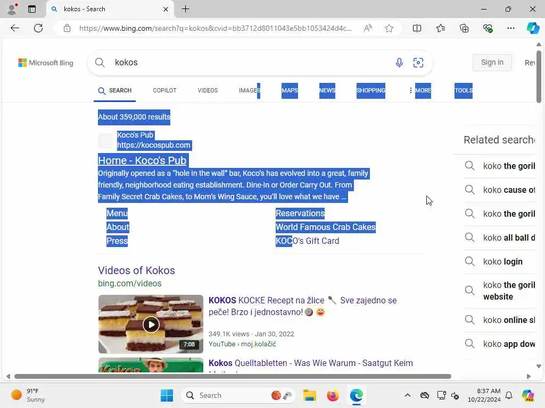Screen dimensions: 545x408
Task: Select related search koko cause of
Action: tap(500, 190)
